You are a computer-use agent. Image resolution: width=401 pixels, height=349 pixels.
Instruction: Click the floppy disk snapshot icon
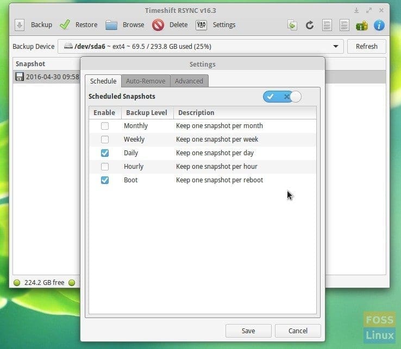pos(20,77)
